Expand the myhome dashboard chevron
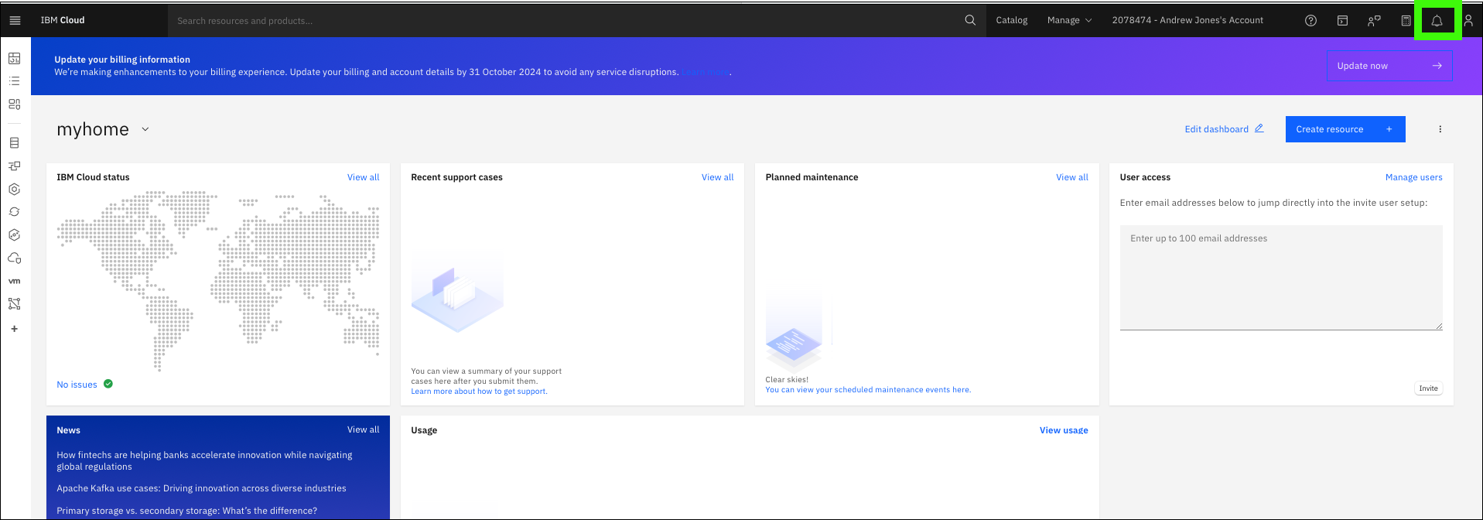Viewport: 1483px width, 520px height. [145, 129]
